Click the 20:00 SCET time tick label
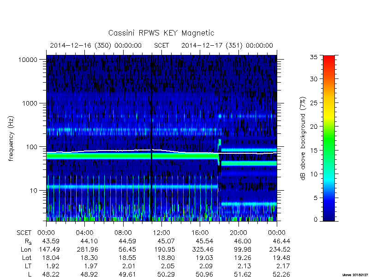This screenshot has height=277, width=369. coord(238,233)
